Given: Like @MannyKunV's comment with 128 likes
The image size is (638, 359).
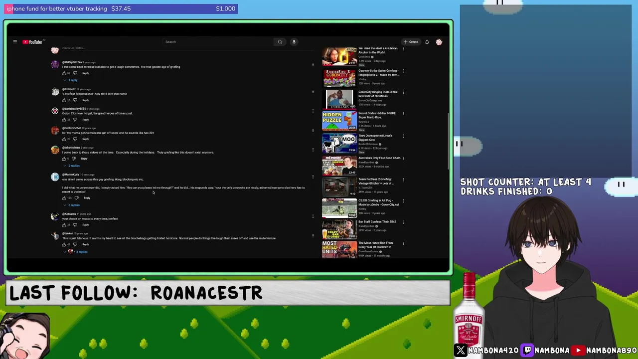Looking at the screenshot, I should 64,198.
